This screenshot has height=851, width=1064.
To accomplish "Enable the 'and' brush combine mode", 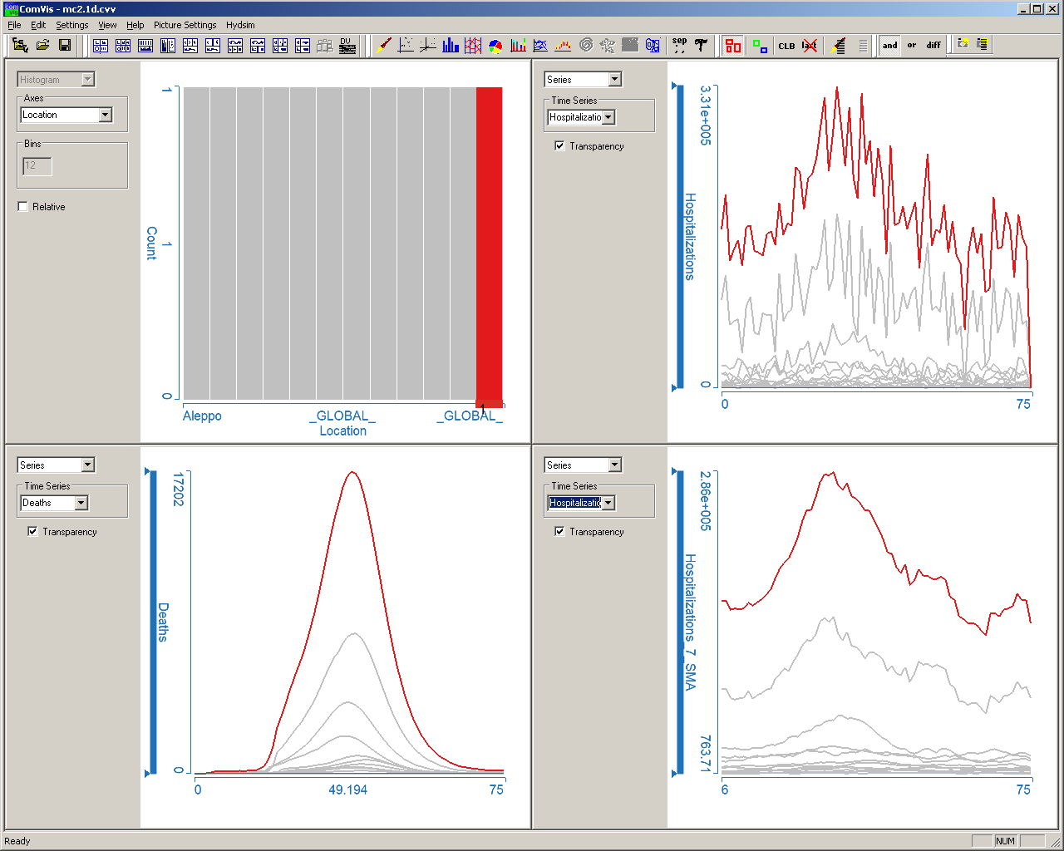I will coord(890,46).
